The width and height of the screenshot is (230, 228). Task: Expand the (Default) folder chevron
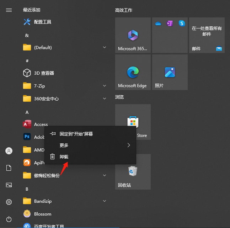[105, 47]
